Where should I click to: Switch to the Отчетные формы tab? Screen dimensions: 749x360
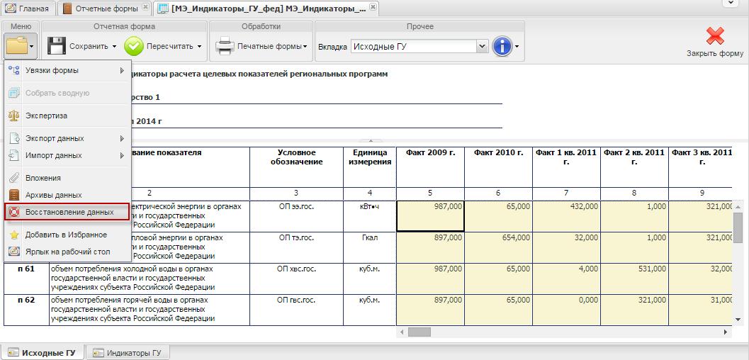tap(105, 8)
